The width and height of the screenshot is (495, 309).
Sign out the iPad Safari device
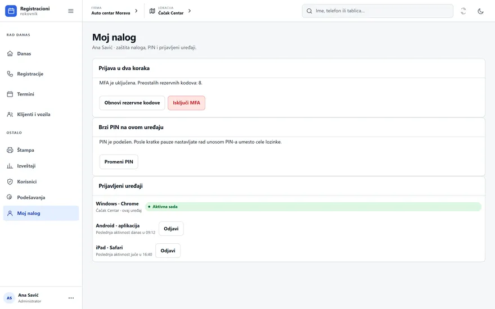(x=168, y=251)
